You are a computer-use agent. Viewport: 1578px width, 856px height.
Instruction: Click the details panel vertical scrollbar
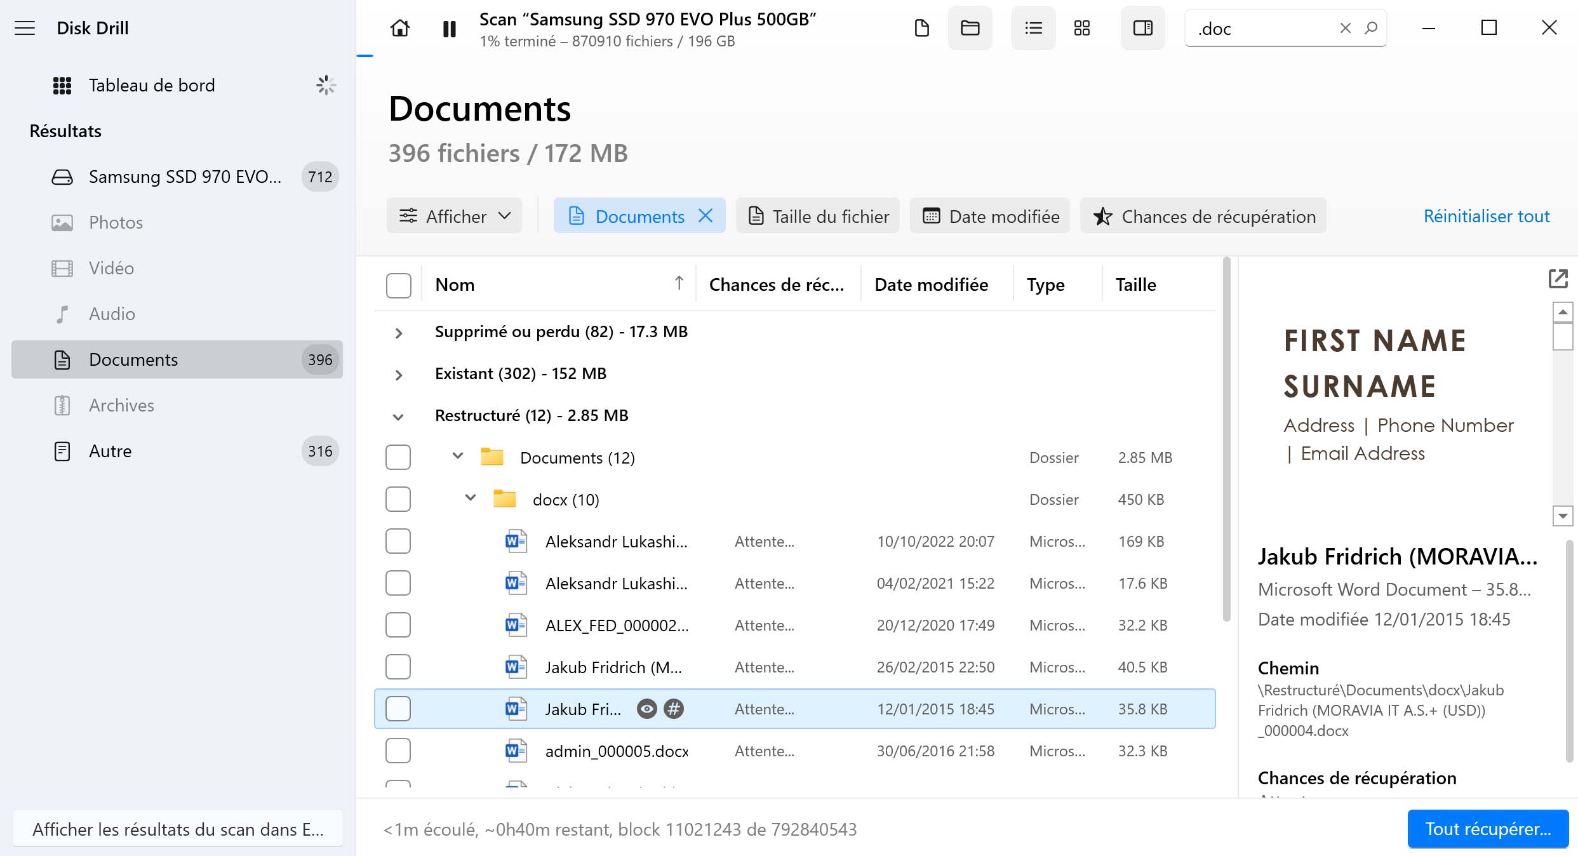1570,651
